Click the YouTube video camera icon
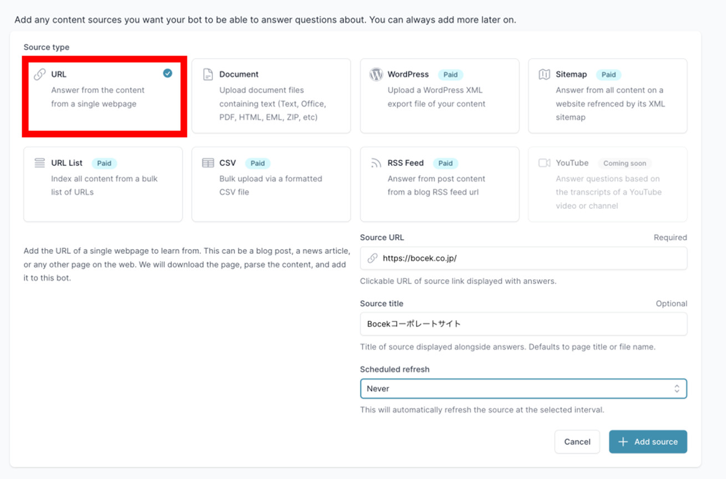 pos(544,163)
